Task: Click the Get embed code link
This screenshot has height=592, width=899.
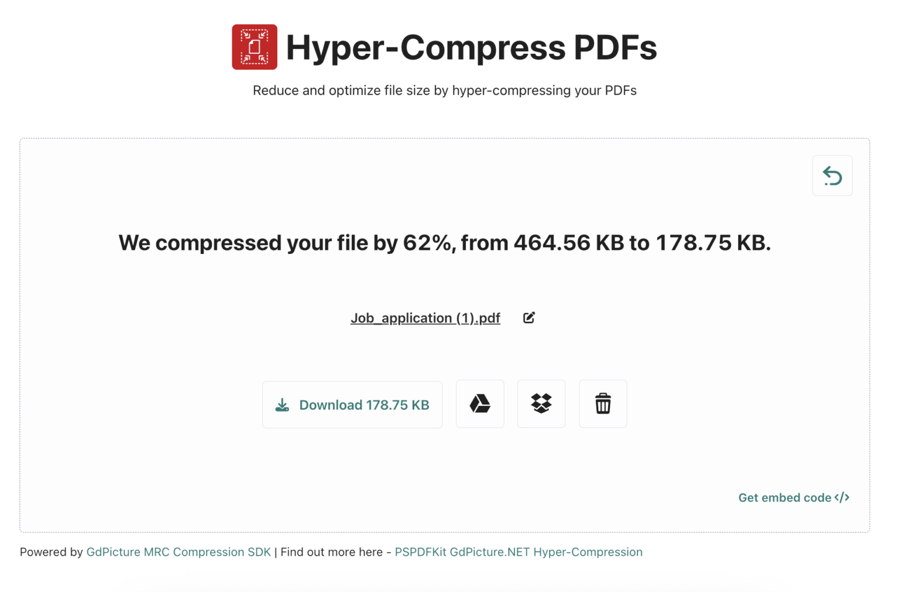Action: [x=784, y=497]
